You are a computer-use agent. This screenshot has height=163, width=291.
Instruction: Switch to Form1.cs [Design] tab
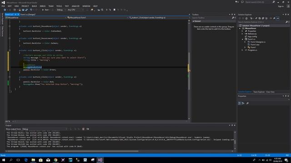[28, 14]
